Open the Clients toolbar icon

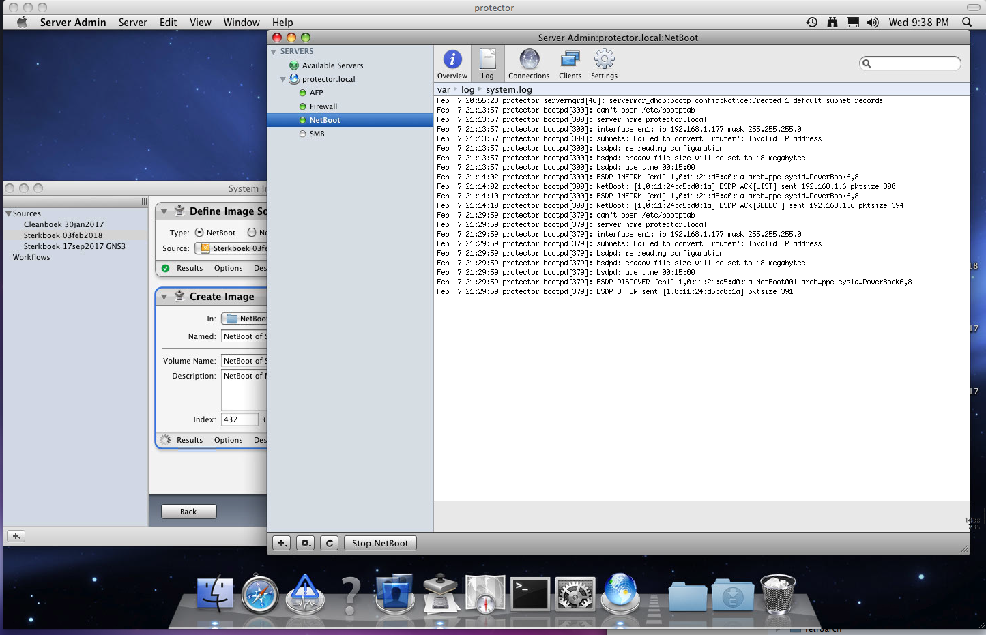pyautogui.click(x=570, y=64)
